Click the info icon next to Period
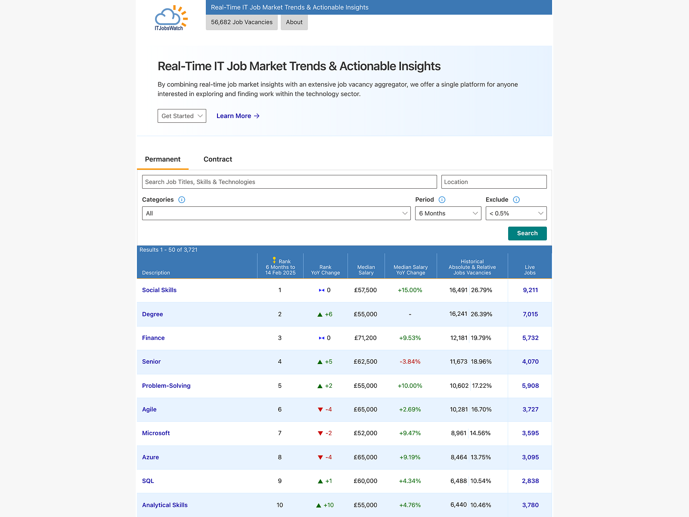This screenshot has width=689, height=517. pos(442,199)
